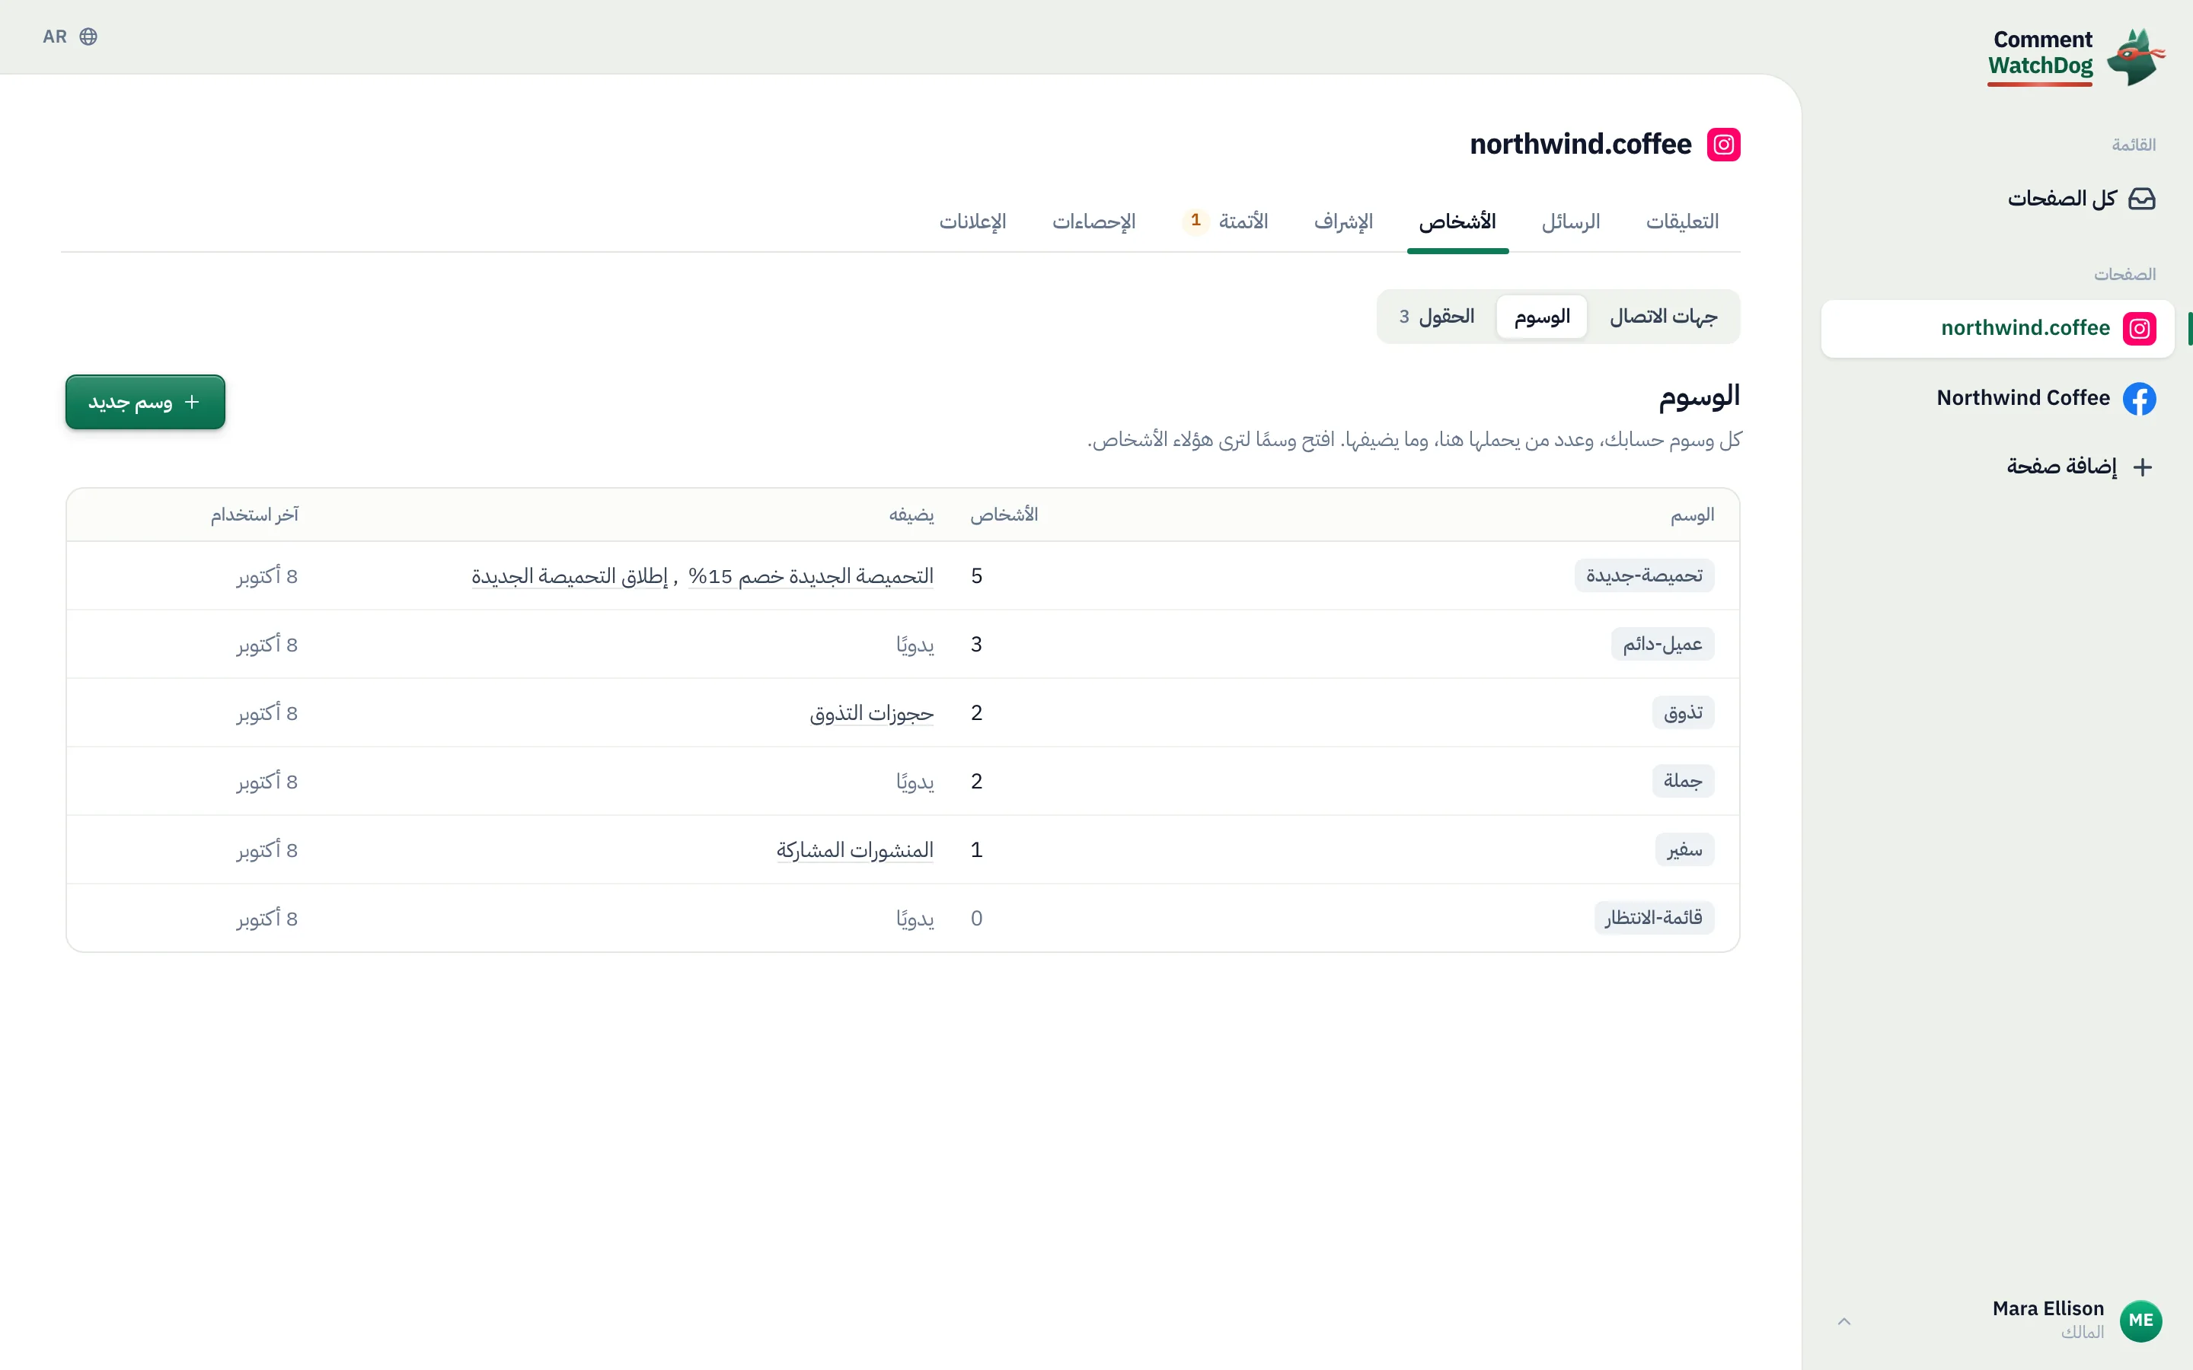Click the Instagram icon in the page header

coord(1724,144)
